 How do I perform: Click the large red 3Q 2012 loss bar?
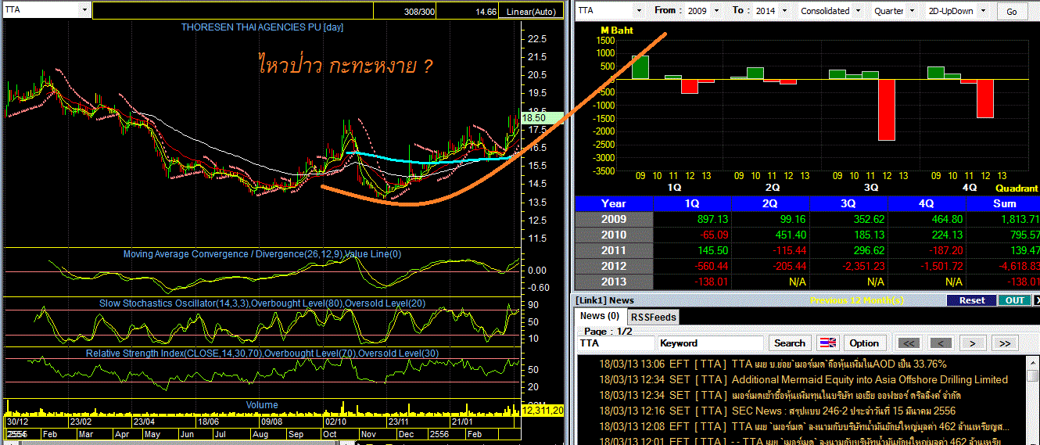[887, 109]
